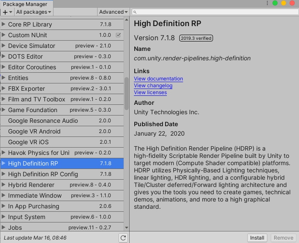Viewport: 299px width, 243px height.
Task: Select the Package Manager tab
Action: coord(25,4)
